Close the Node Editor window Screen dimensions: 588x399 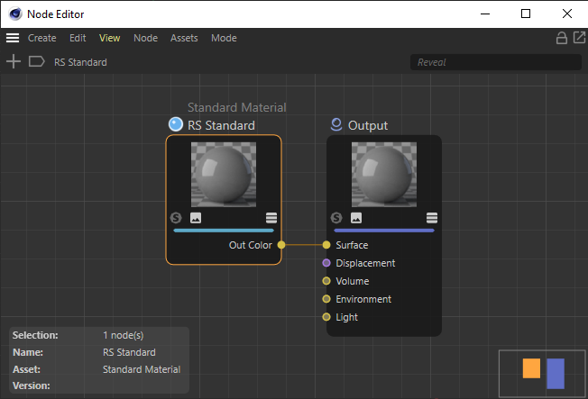pos(567,14)
